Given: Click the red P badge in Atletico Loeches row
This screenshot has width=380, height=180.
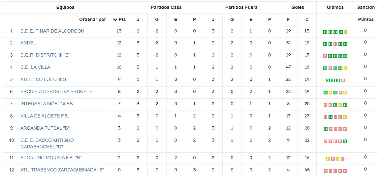Looking at the screenshot, I should click(x=343, y=81).
